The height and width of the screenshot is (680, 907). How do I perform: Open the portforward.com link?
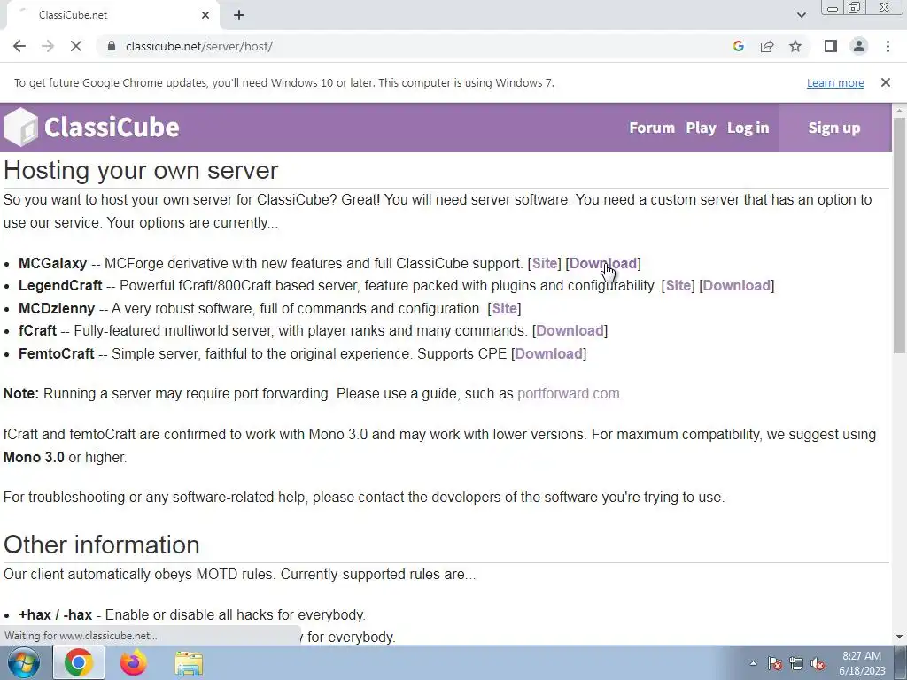(x=570, y=394)
